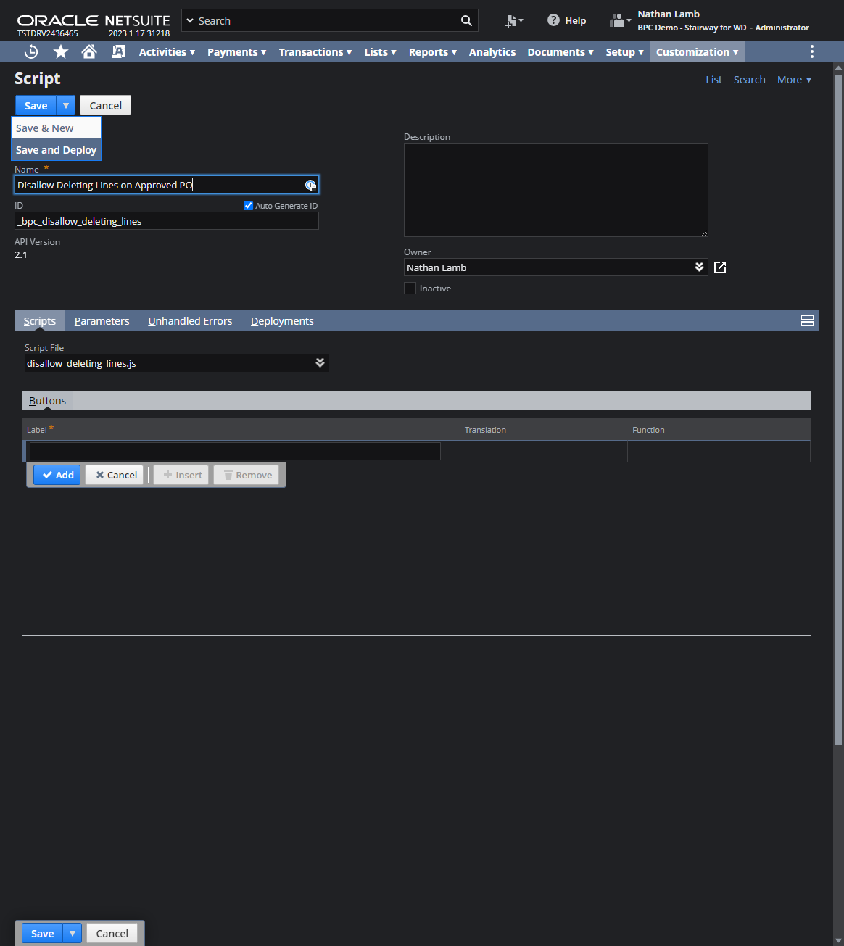Image resolution: width=844 pixels, height=946 pixels.
Task: Click the Nathan Lamb user role label
Action: tap(723, 20)
